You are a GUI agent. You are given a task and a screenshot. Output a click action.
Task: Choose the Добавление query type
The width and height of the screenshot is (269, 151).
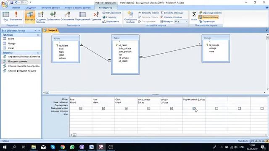[x=53, y=16]
